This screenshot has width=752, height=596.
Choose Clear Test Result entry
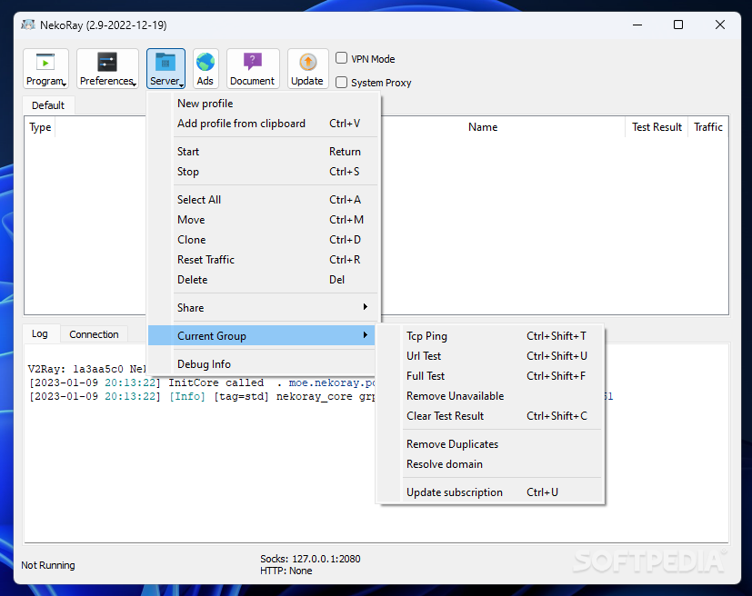(x=490, y=416)
